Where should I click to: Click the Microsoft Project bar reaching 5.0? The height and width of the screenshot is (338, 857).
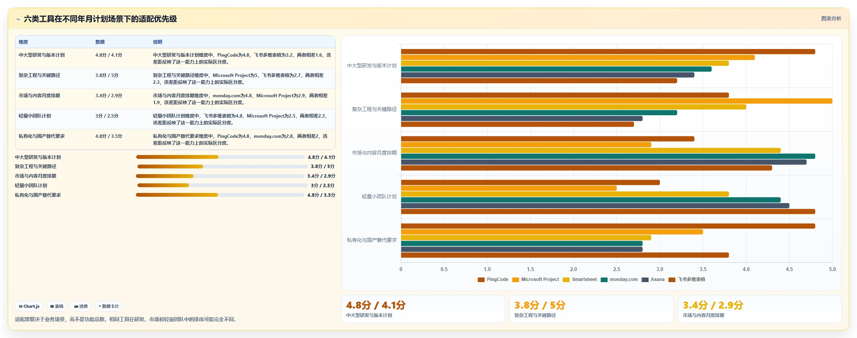(x=616, y=101)
